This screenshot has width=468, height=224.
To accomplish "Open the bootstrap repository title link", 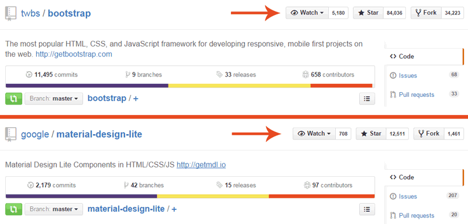I will (x=69, y=13).
